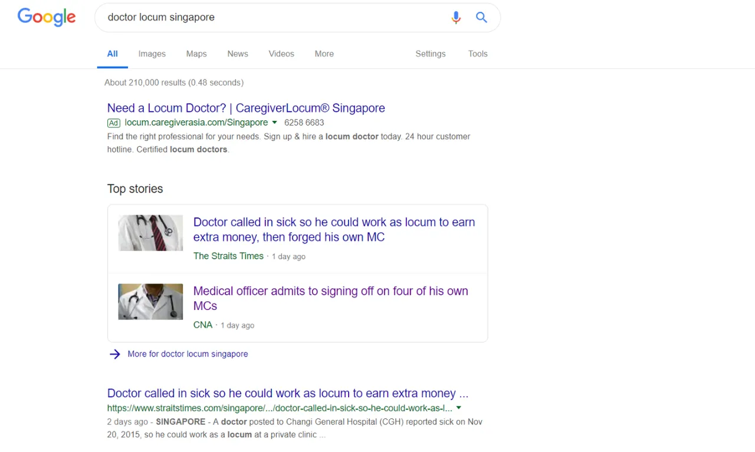Open organic result Doctor called in sick title
The width and height of the screenshot is (755, 452).
point(288,393)
